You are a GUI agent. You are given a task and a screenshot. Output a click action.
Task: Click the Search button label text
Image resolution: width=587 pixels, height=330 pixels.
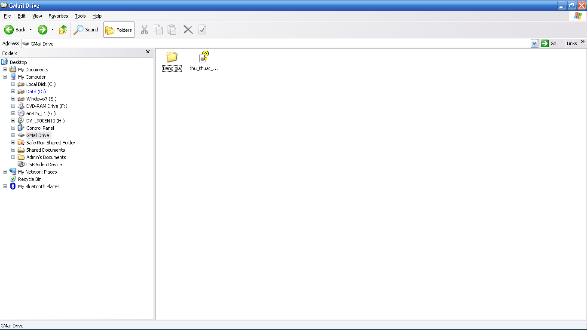point(92,30)
